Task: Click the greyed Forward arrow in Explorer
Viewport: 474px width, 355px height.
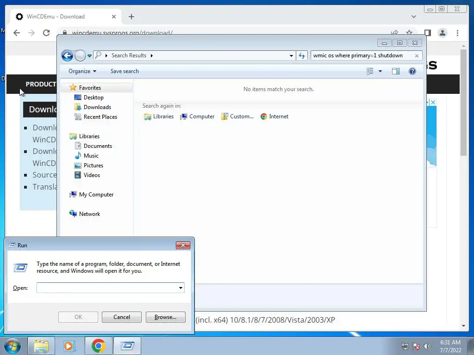Action: 80,55
